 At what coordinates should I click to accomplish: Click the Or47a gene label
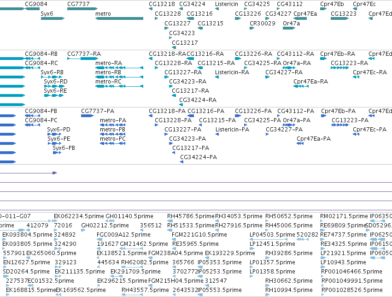(x=291, y=23)
